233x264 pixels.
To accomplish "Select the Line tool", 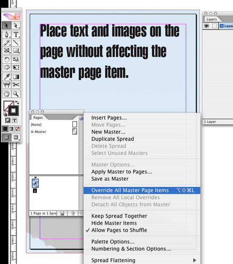I will (16, 42).
